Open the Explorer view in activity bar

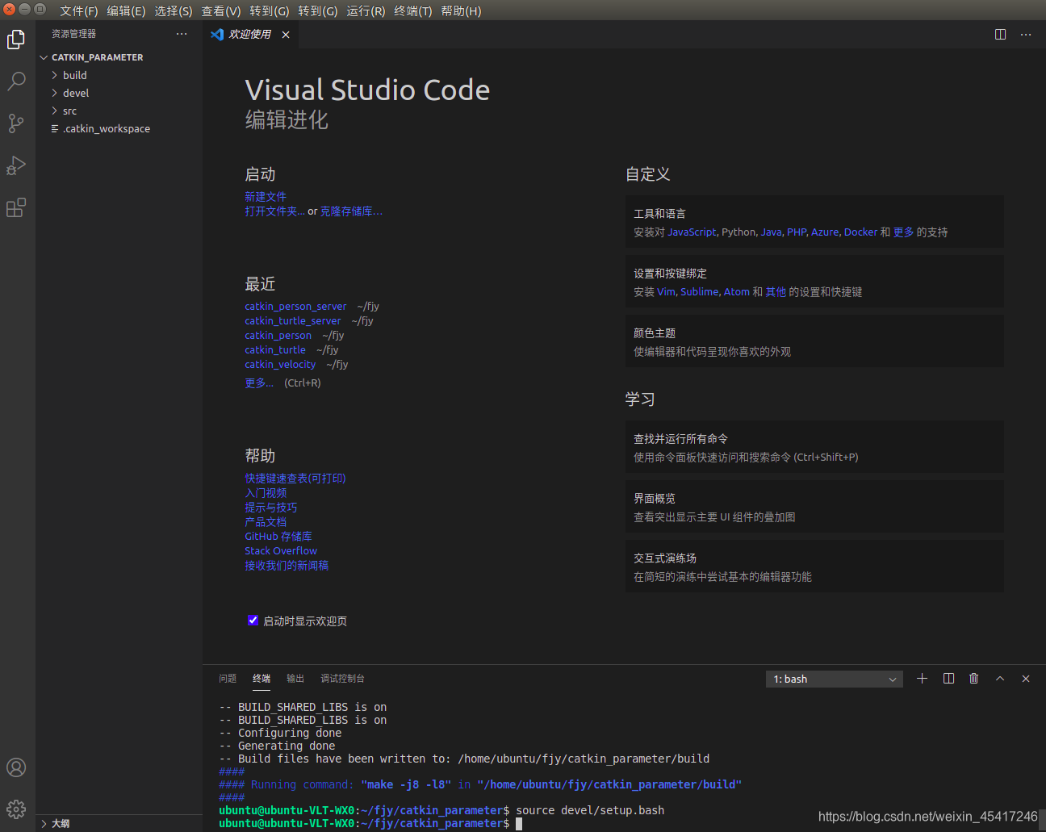16,39
